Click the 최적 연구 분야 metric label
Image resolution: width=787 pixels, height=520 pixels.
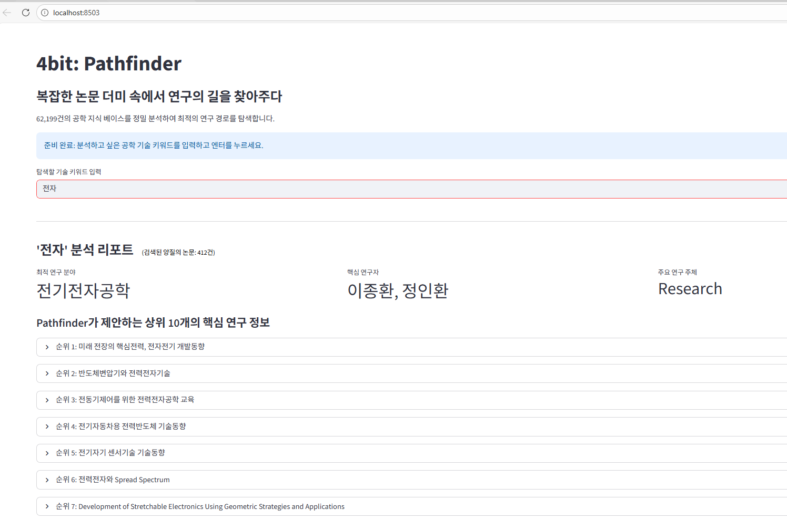coord(56,272)
